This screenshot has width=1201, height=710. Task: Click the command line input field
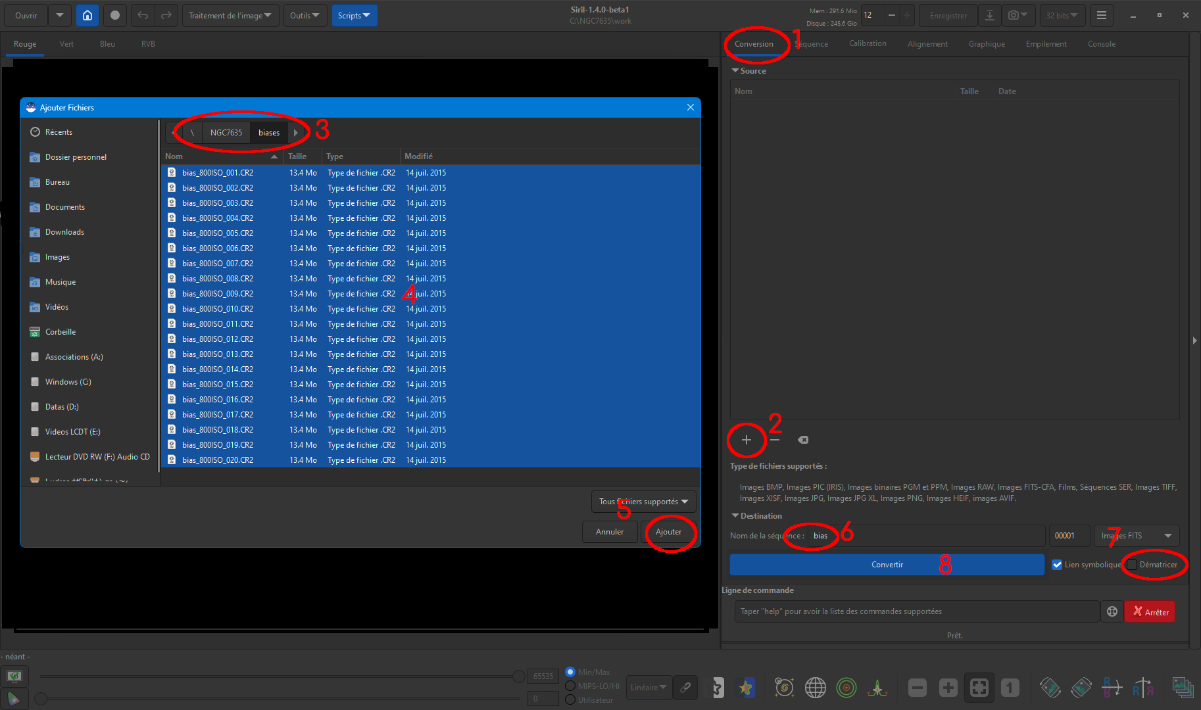tap(917, 611)
